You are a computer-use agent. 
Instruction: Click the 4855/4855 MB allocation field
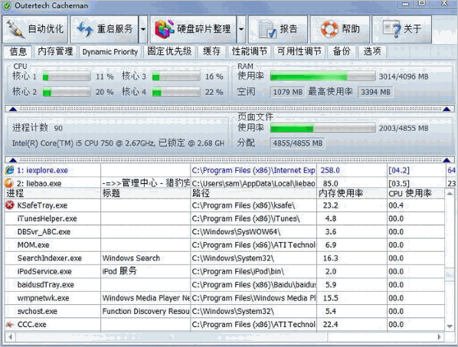pyautogui.click(x=298, y=143)
